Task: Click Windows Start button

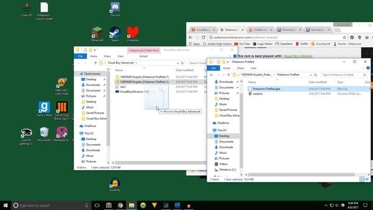Action: click(5, 205)
